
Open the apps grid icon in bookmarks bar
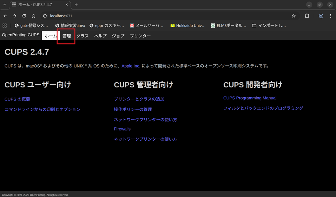5,26
